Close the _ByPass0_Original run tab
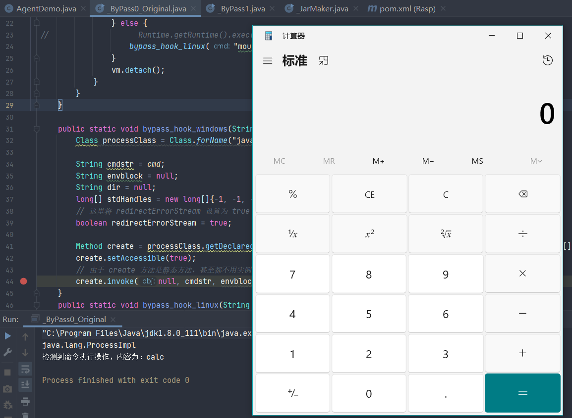 [113, 320]
